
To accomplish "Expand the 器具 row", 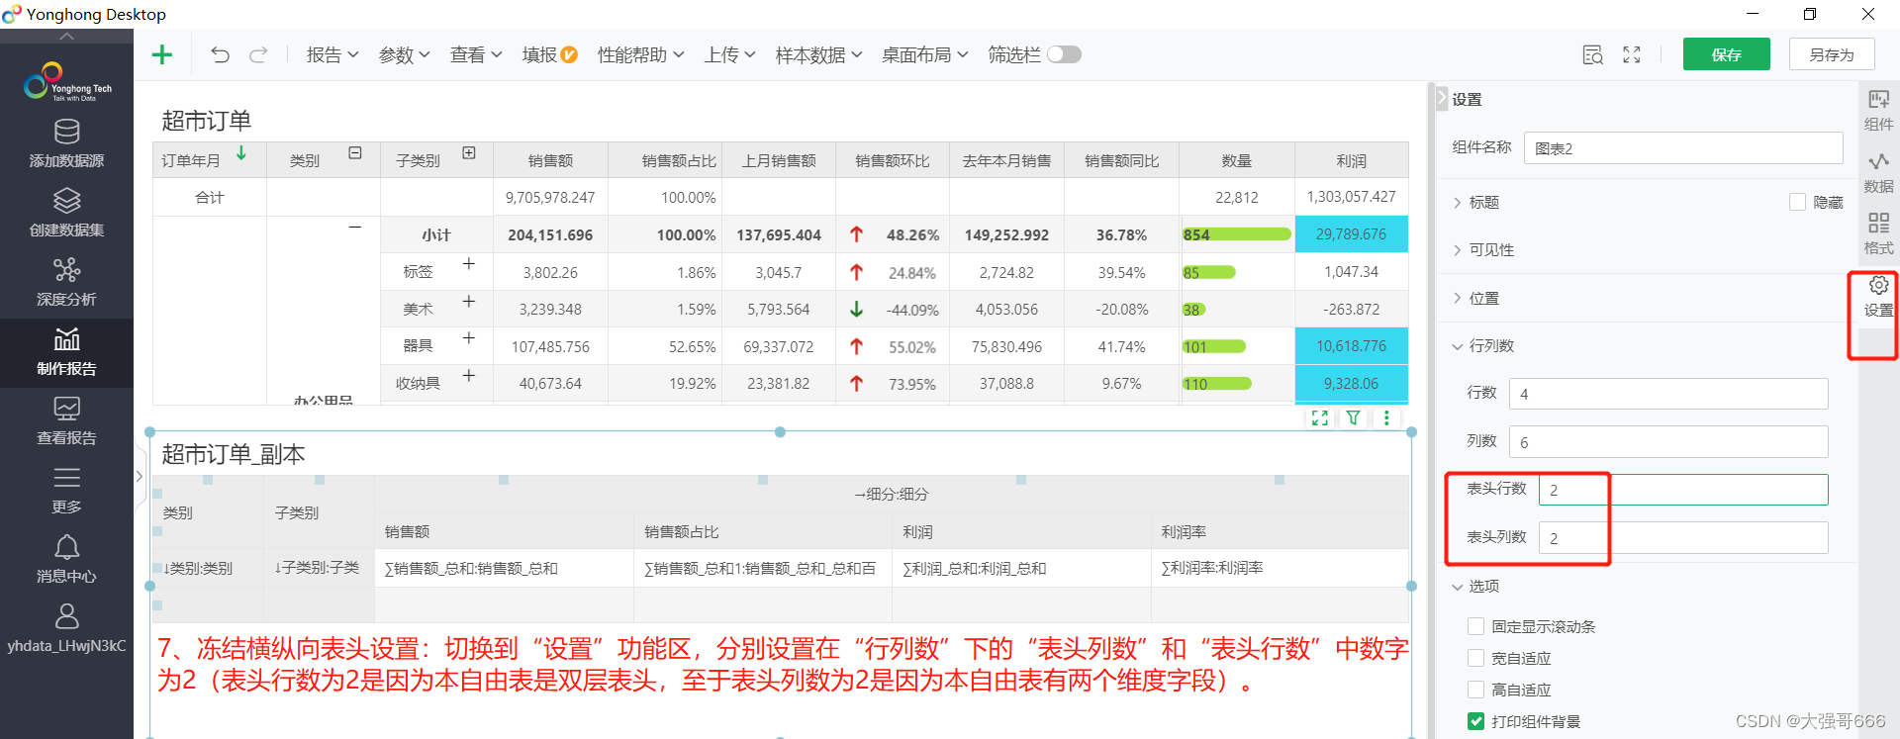I will [x=469, y=338].
